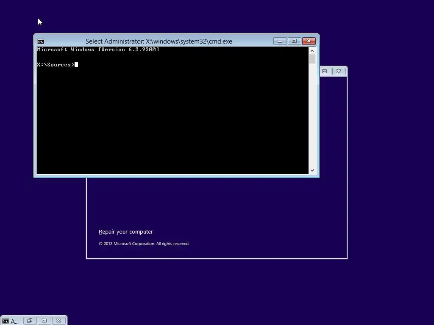Screen dimensions: 434x325
Task: Close the cmd.exe window
Action: click(x=309, y=41)
